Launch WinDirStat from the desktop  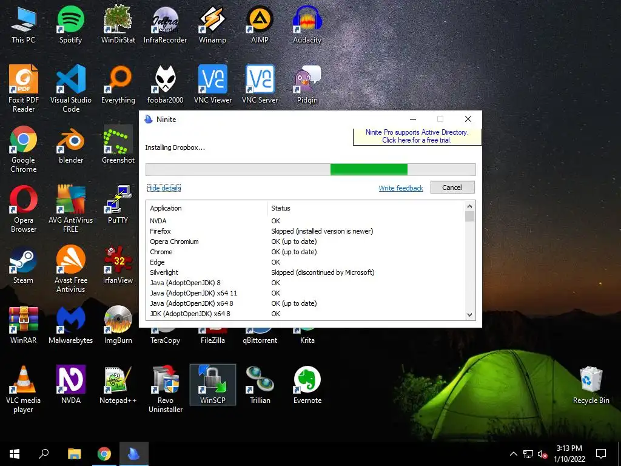118,24
